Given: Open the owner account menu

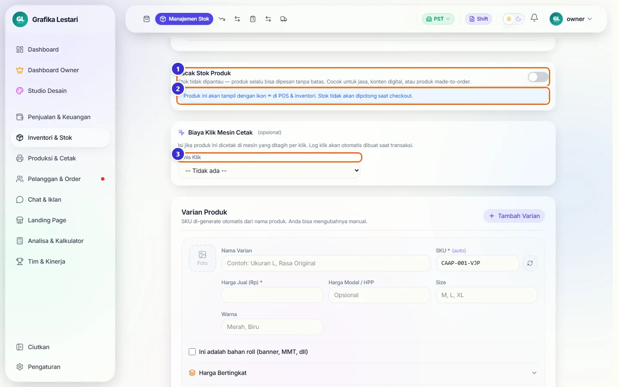Looking at the screenshot, I should click(571, 19).
